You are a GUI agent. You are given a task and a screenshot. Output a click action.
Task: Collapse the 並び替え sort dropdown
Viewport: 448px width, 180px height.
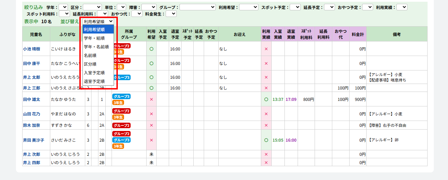98,21
